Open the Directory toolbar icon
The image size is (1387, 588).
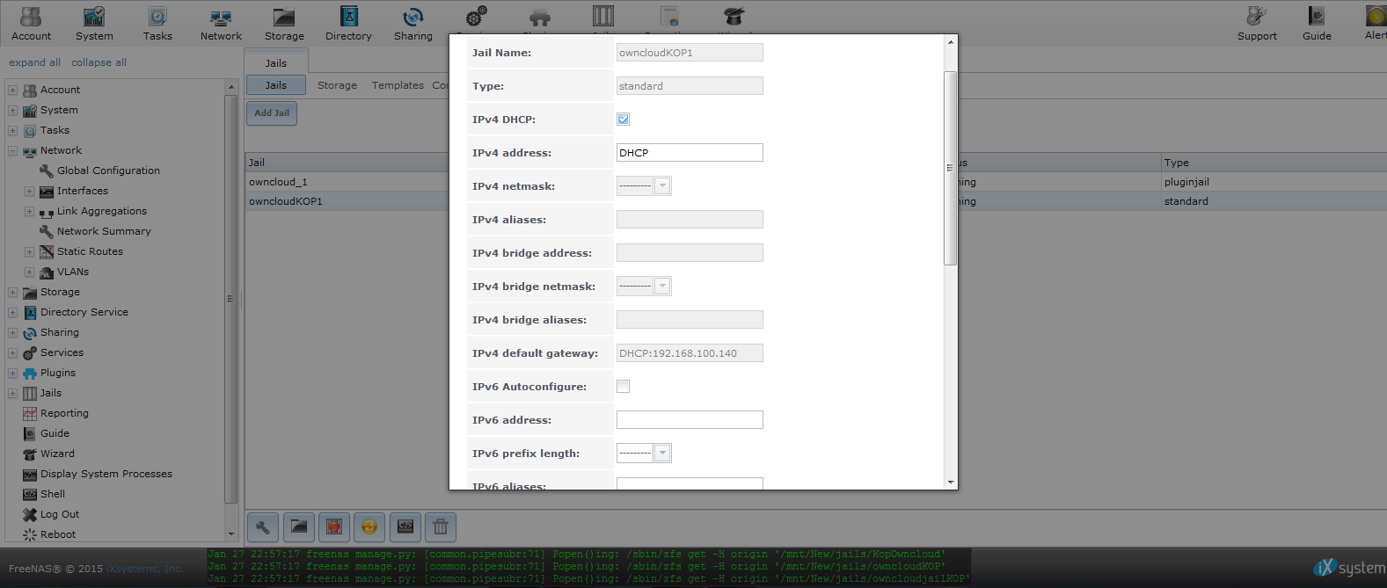pyautogui.click(x=348, y=24)
